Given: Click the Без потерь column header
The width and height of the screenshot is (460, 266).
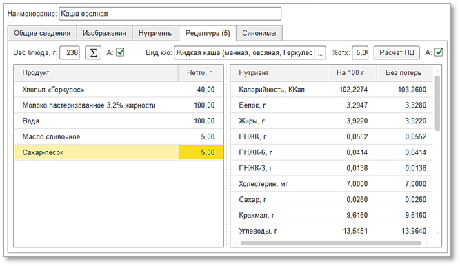Looking at the screenshot, I should pyautogui.click(x=404, y=73).
